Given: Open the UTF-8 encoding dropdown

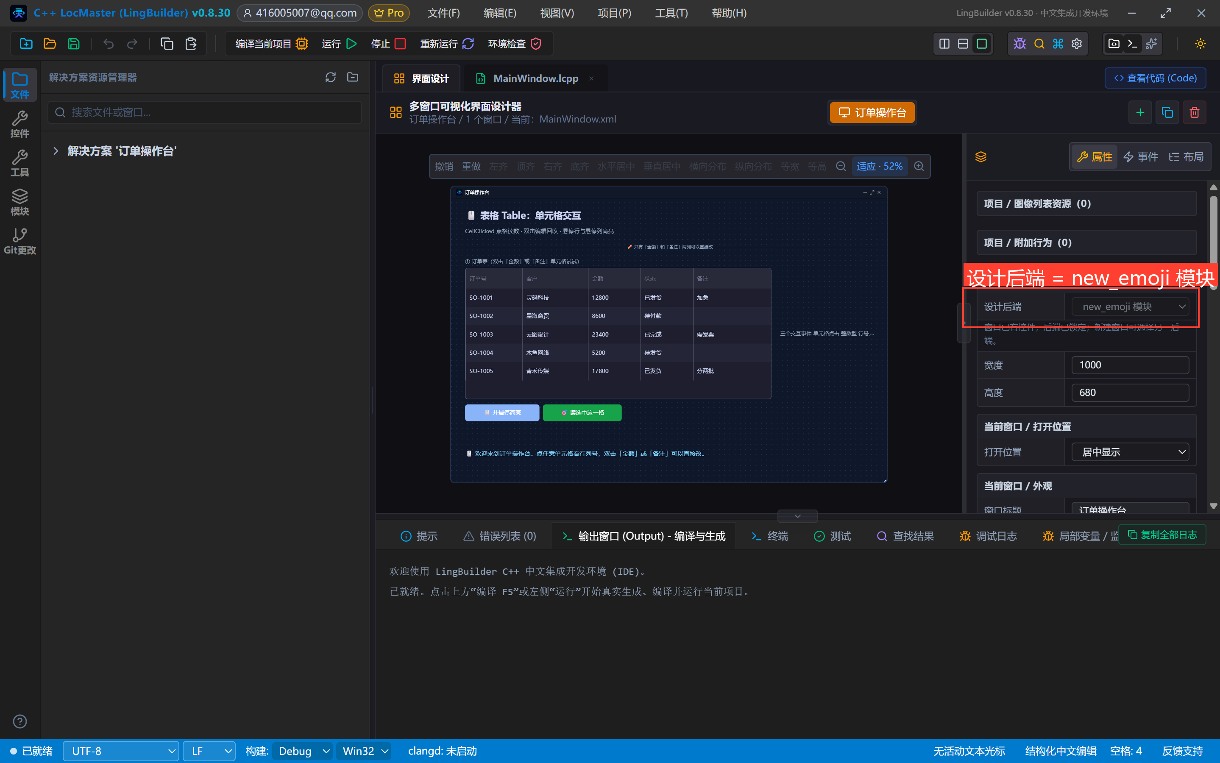Looking at the screenshot, I should click(x=120, y=751).
